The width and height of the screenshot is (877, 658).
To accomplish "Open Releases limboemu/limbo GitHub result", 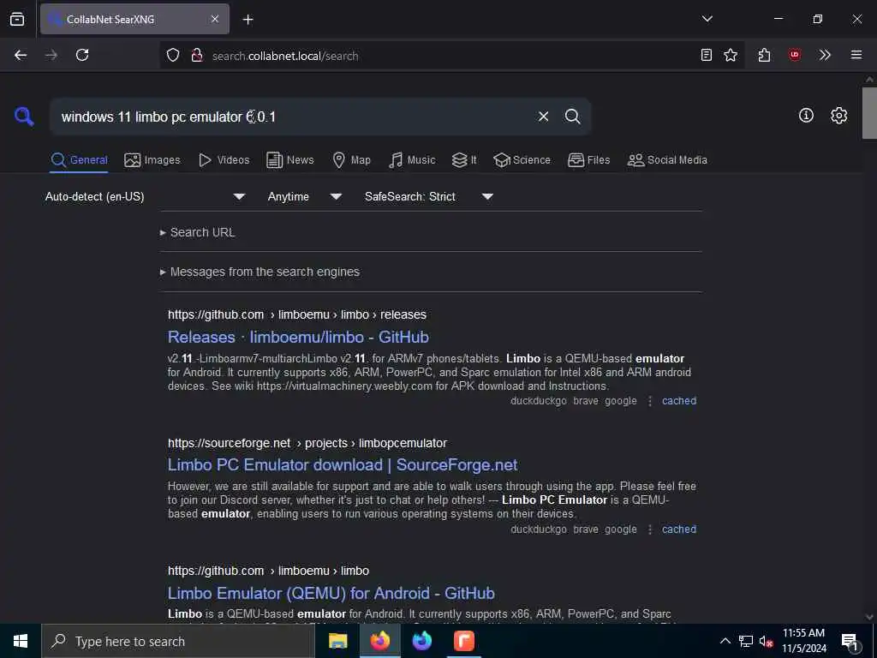I will (298, 337).
